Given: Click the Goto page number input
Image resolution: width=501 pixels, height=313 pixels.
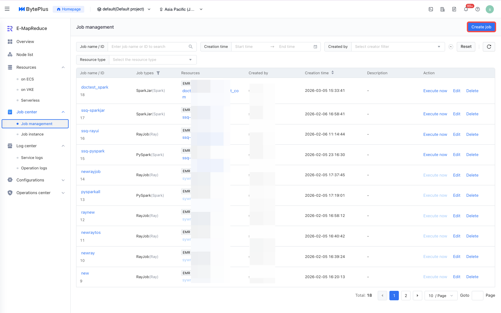Looking at the screenshot, I should [477, 296].
